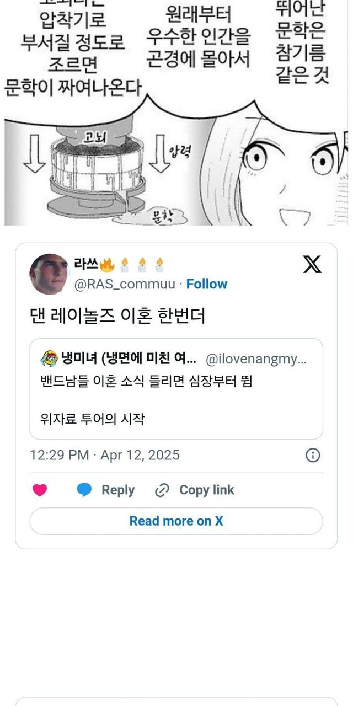Open the @ilovenangmy... handle in the quoted tweet
353x706 pixels.
[255, 360]
